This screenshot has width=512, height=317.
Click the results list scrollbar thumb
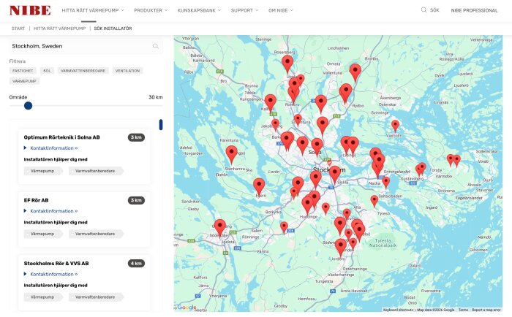161,125
